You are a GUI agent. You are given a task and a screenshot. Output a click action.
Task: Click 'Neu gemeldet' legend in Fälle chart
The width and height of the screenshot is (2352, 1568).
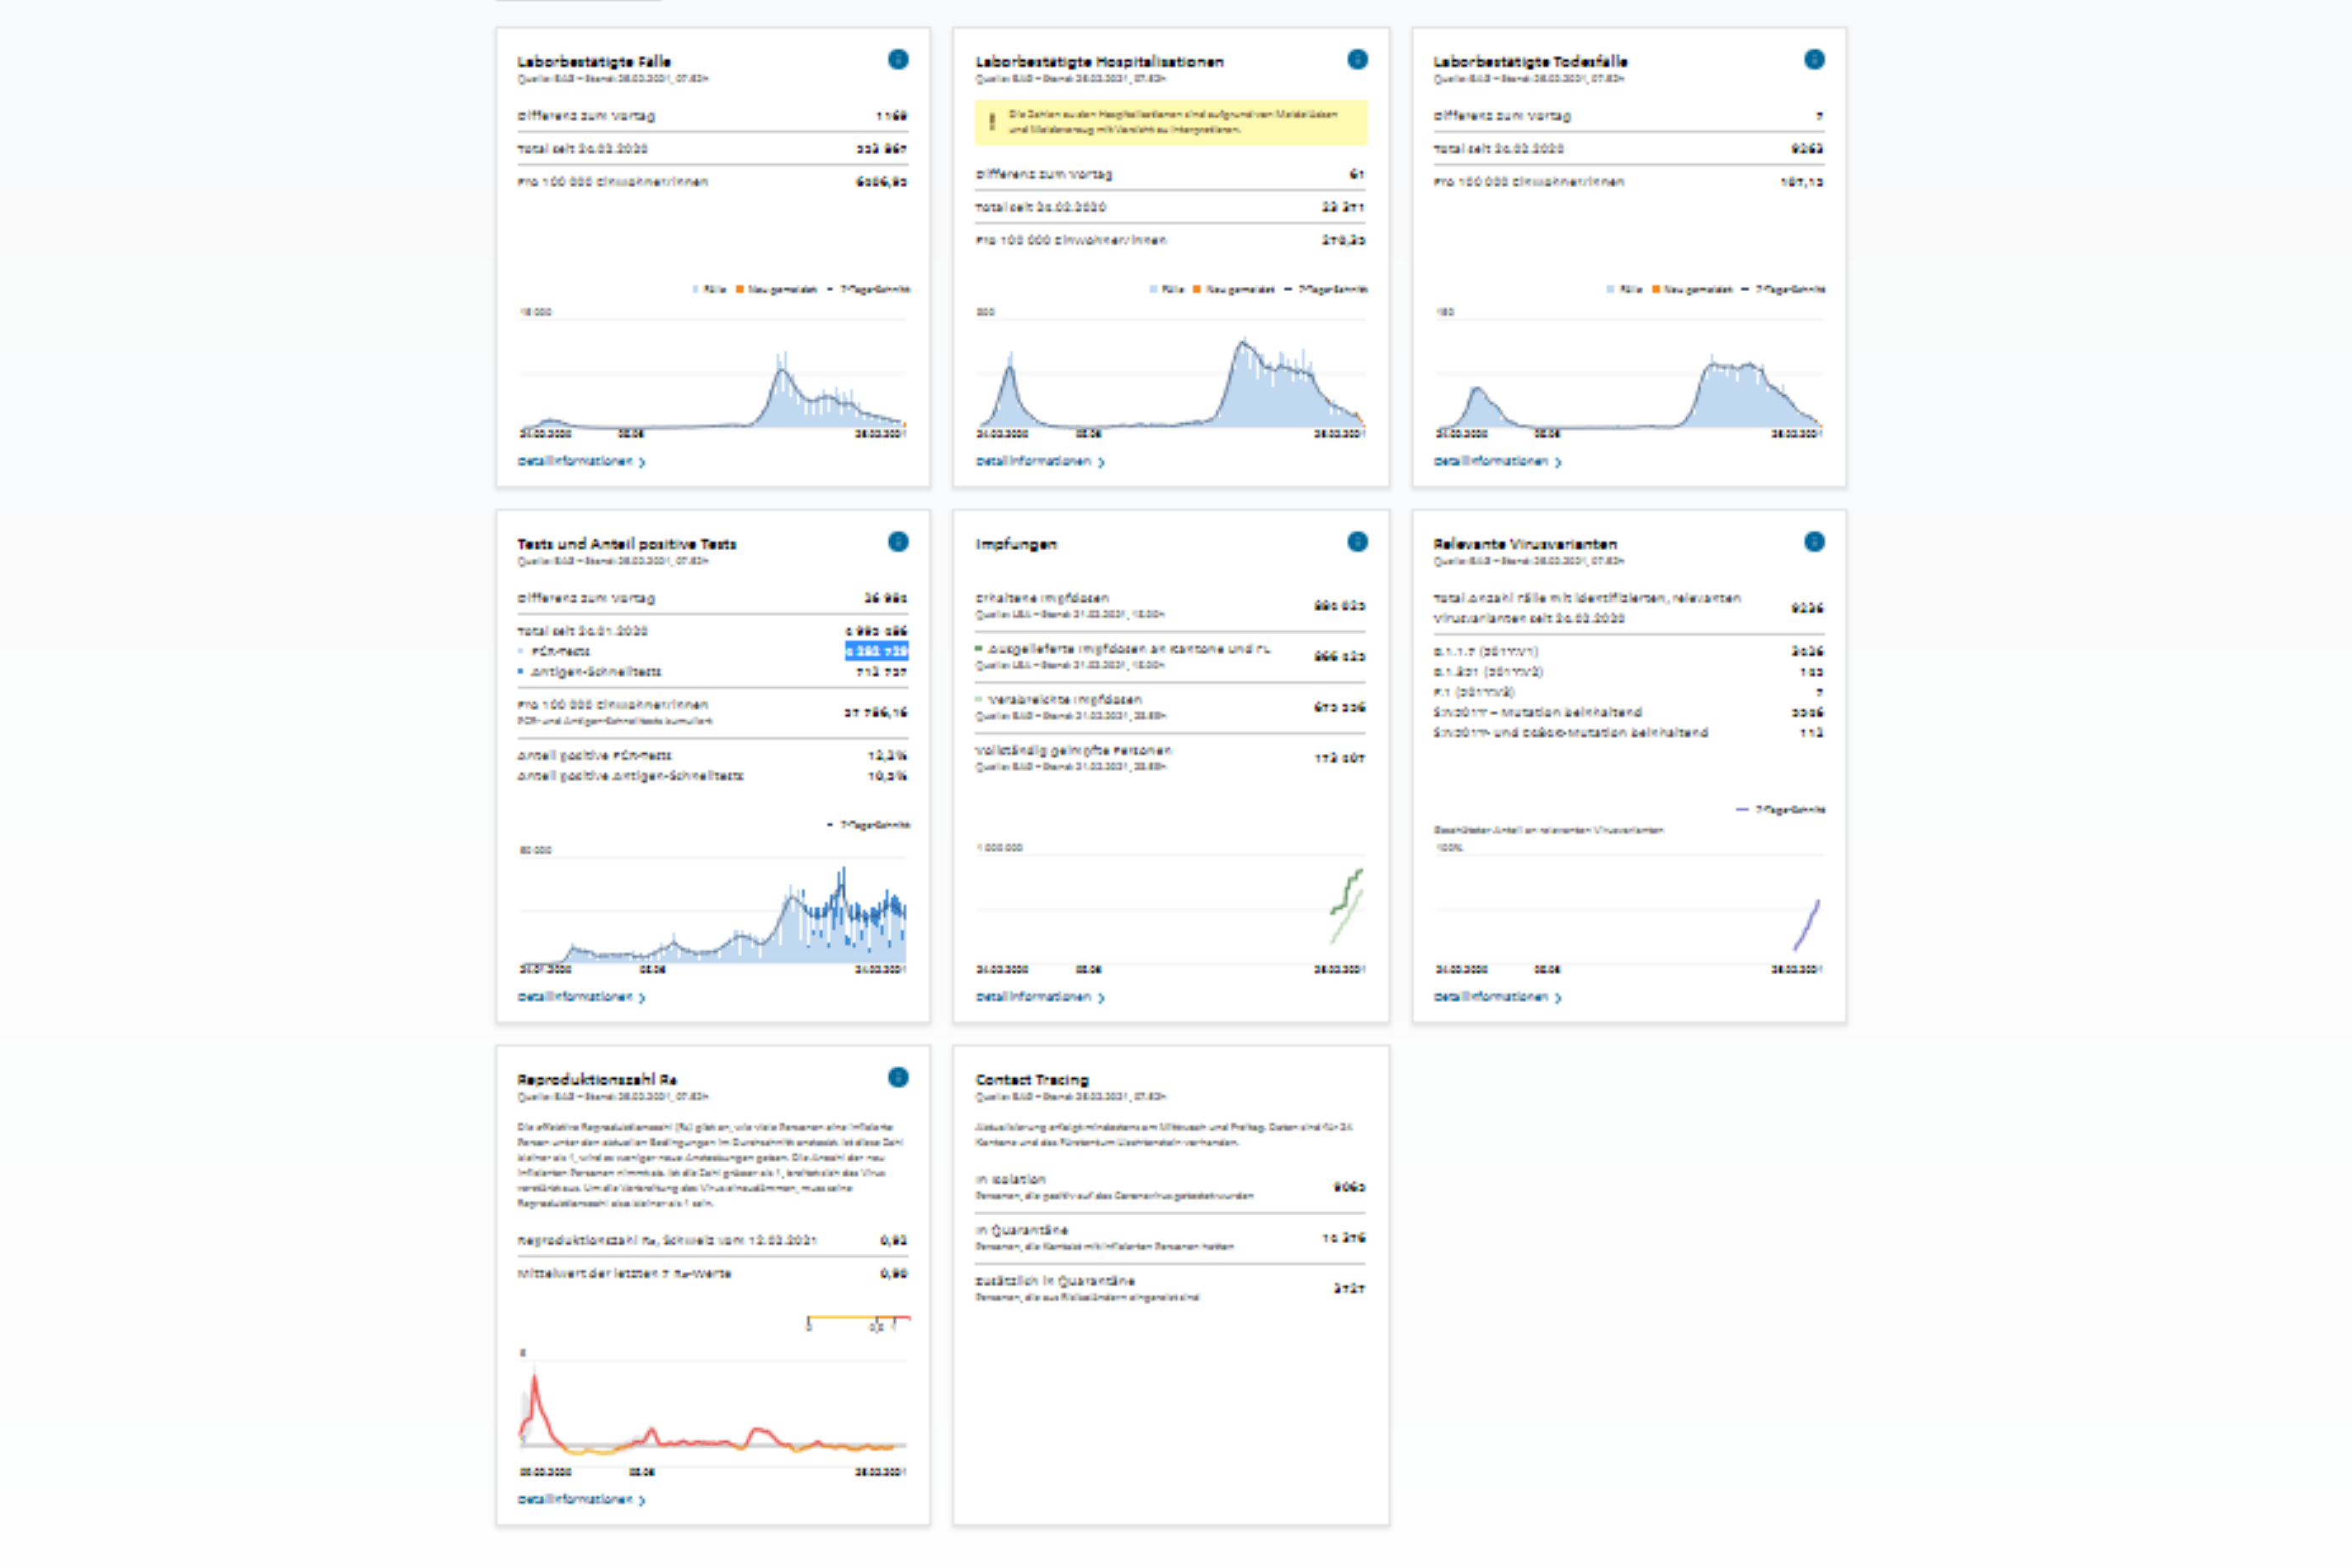coord(777,290)
